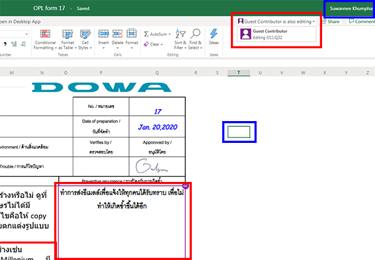
Task: Select Guest Contributor editing O11:Q32 entry
Action: pyautogui.click(x=276, y=34)
